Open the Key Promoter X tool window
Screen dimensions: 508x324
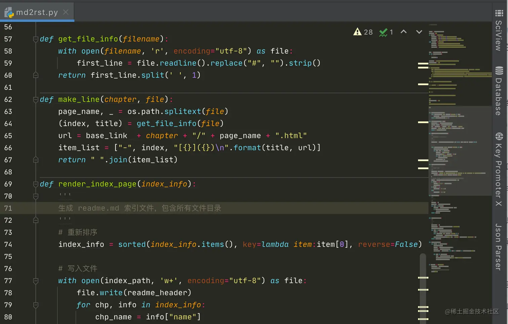pyautogui.click(x=499, y=169)
